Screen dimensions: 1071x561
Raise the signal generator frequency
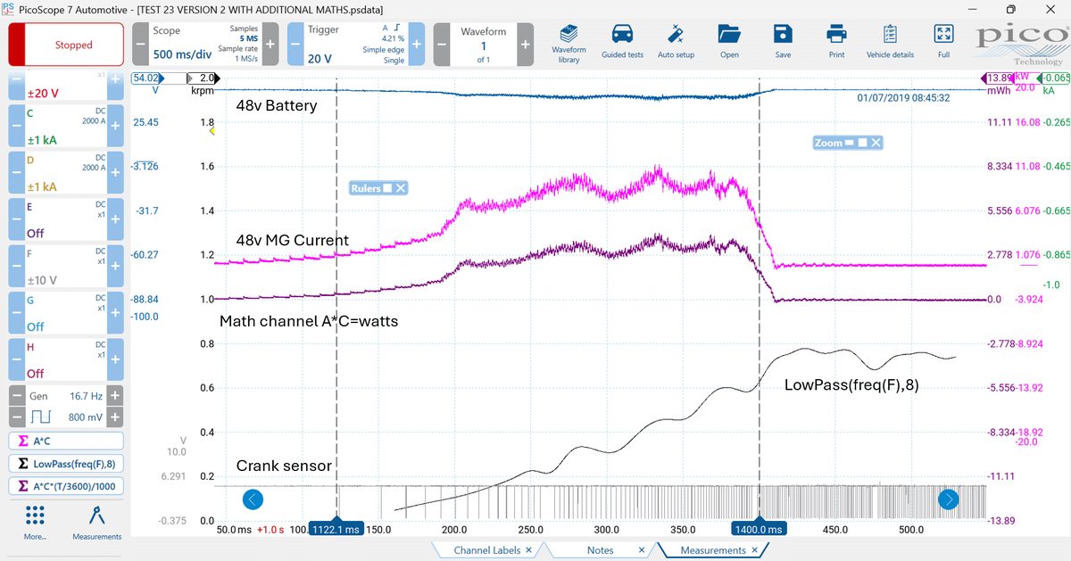[115, 395]
